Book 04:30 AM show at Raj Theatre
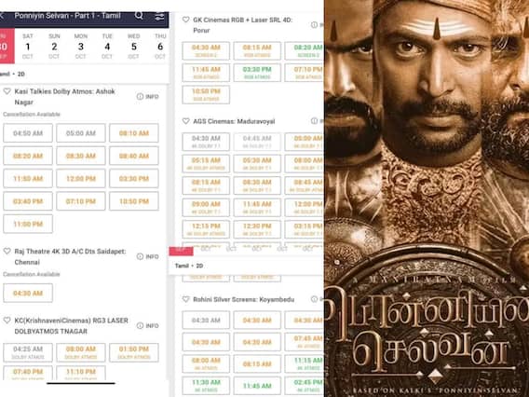 click(x=28, y=293)
